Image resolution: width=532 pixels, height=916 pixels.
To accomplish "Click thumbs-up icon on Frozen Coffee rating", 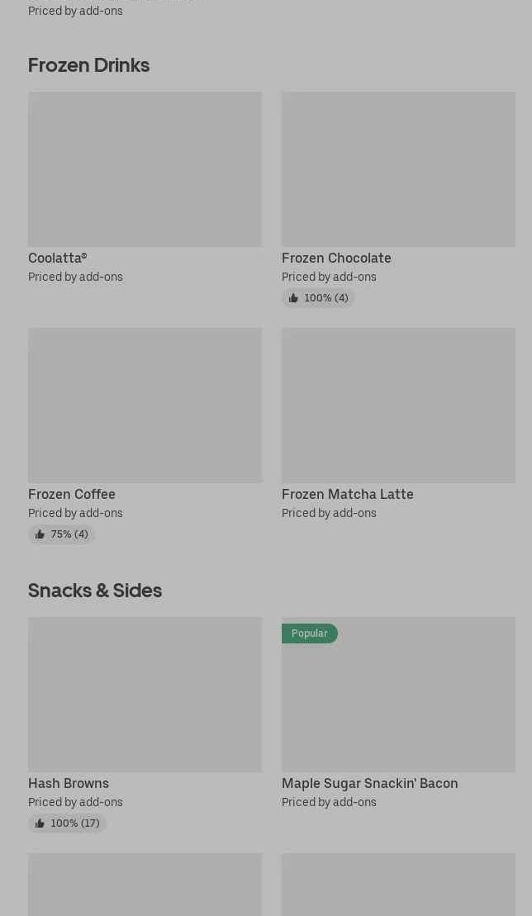I will [x=40, y=534].
